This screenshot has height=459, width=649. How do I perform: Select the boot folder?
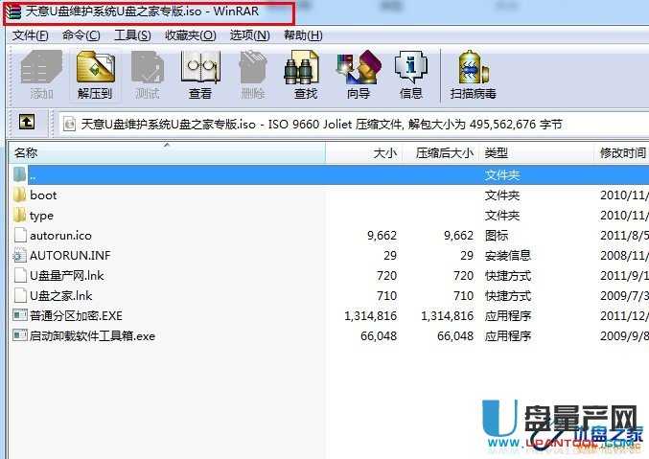click(x=43, y=195)
